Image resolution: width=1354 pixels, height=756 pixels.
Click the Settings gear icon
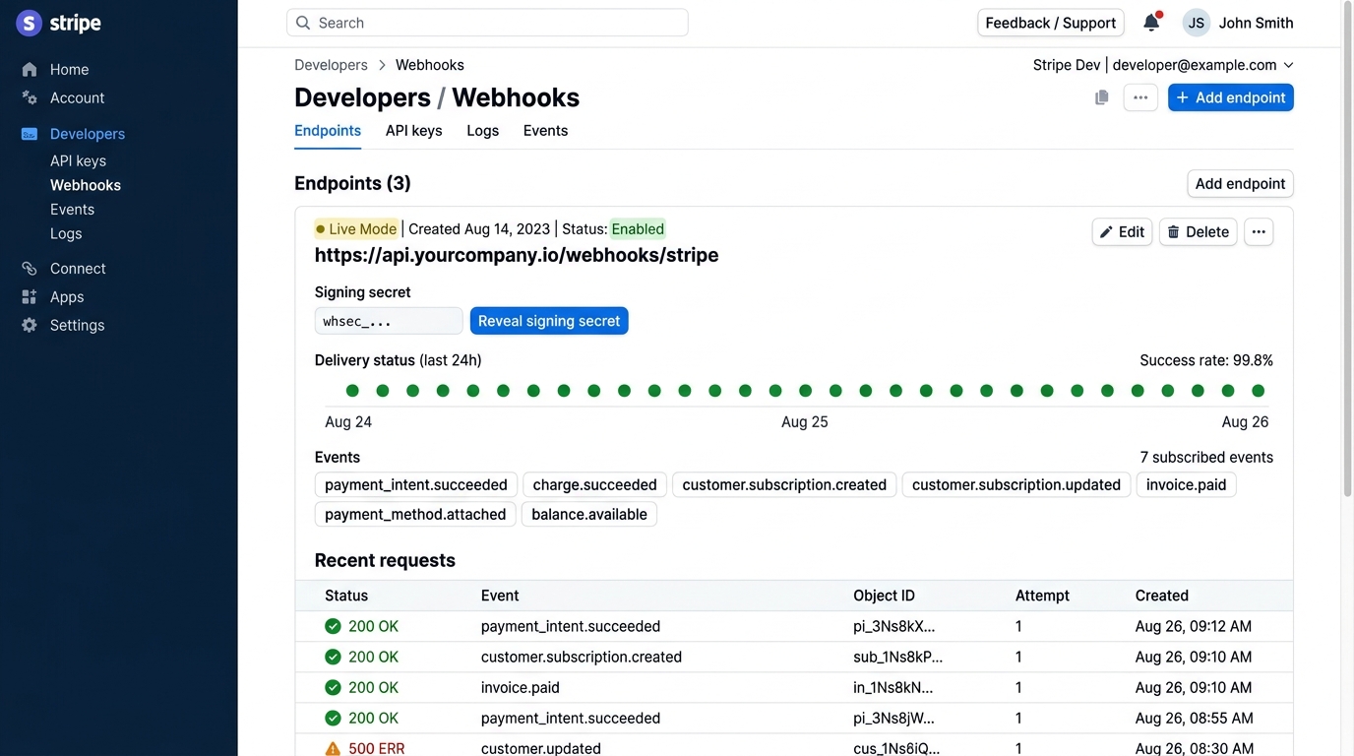30,325
